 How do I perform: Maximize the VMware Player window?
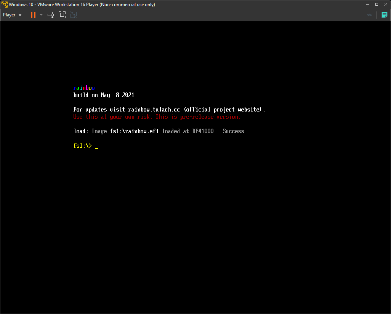pyautogui.click(x=377, y=5)
